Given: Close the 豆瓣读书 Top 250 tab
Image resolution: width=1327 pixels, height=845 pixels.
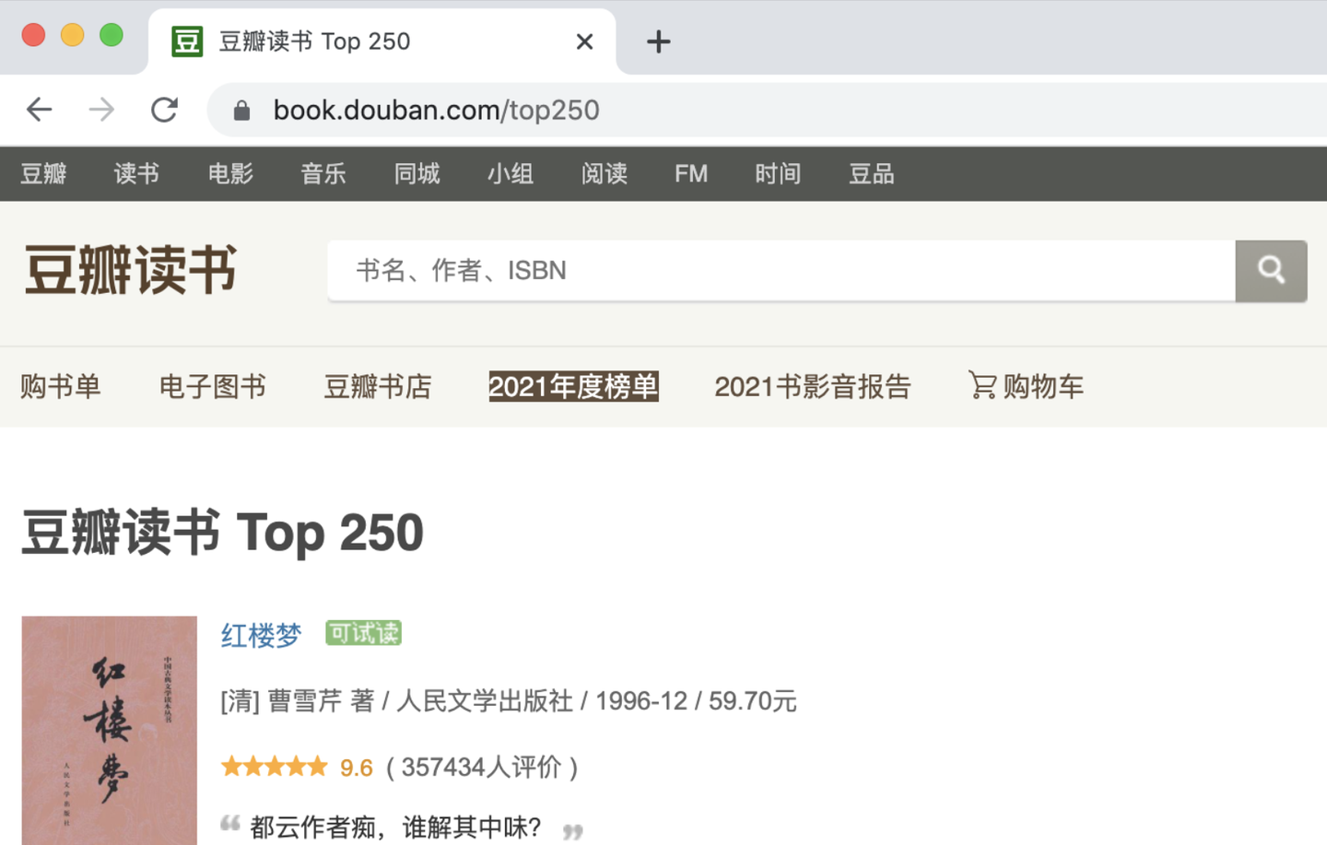Looking at the screenshot, I should [584, 41].
